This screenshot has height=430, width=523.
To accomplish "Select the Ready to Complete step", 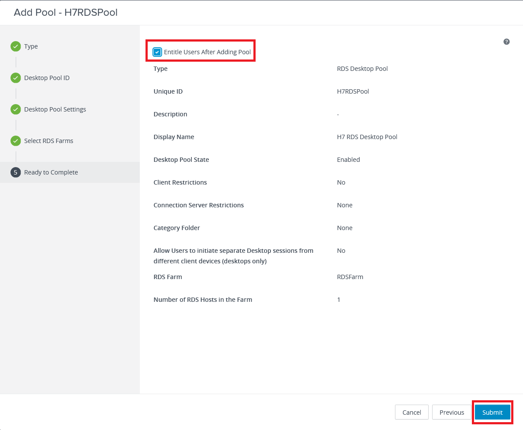I will (x=51, y=172).
